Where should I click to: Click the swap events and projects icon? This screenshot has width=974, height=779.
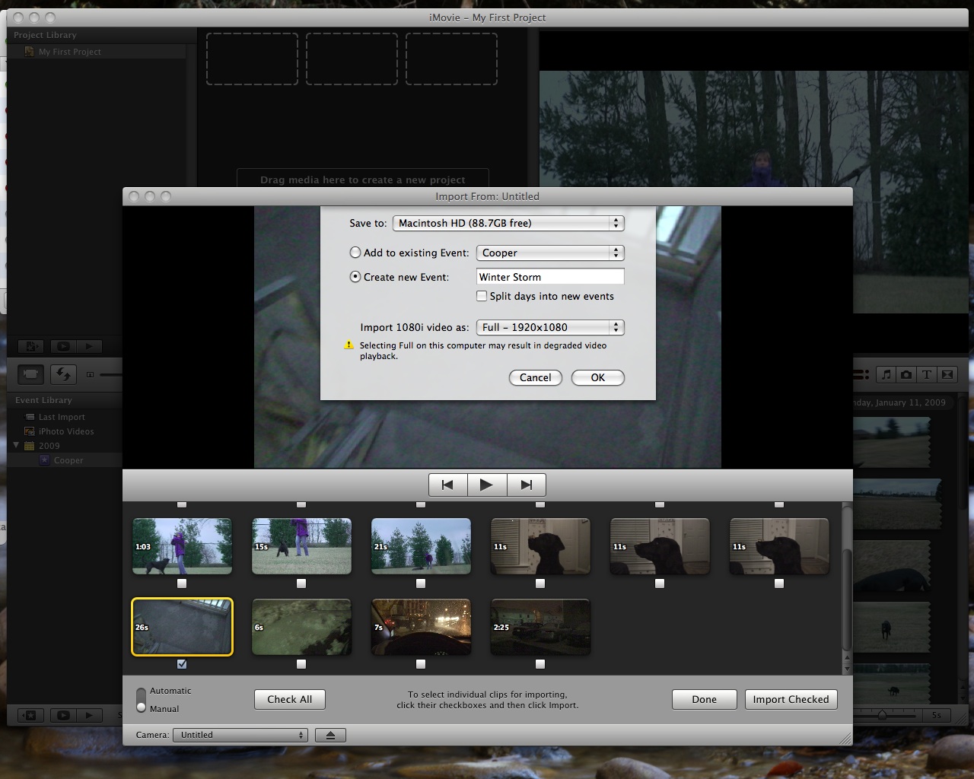(x=63, y=374)
